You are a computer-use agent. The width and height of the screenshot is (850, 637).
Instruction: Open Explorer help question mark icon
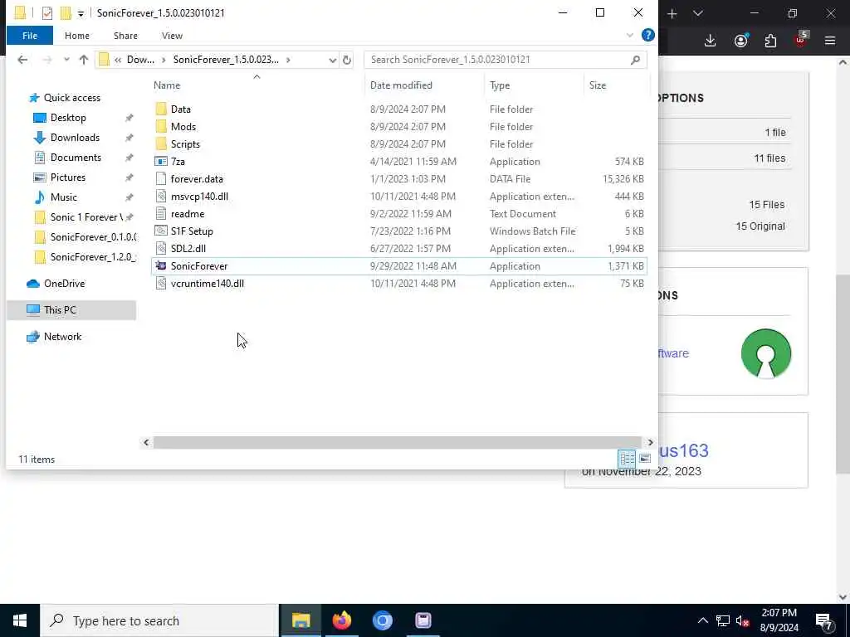tap(647, 35)
